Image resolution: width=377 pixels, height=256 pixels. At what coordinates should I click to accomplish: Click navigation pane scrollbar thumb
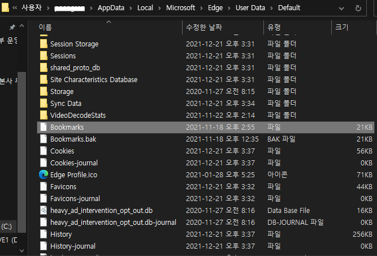21,152
